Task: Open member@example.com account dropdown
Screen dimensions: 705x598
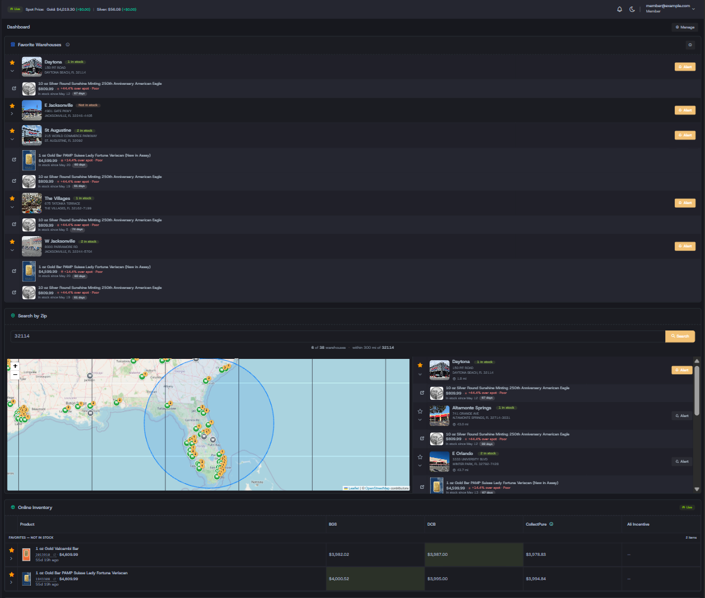Action: (x=671, y=8)
